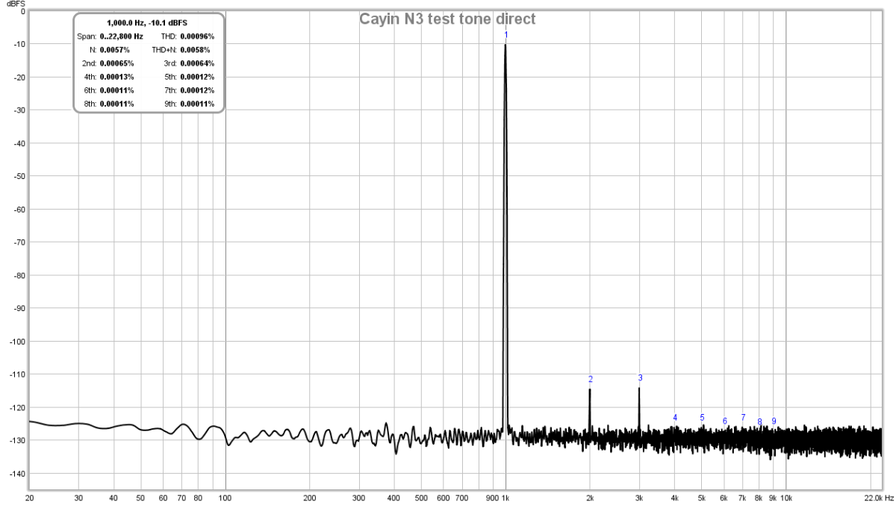
Task: Click the 9th harmonic 0.00011% value
Action: click(198, 103)
